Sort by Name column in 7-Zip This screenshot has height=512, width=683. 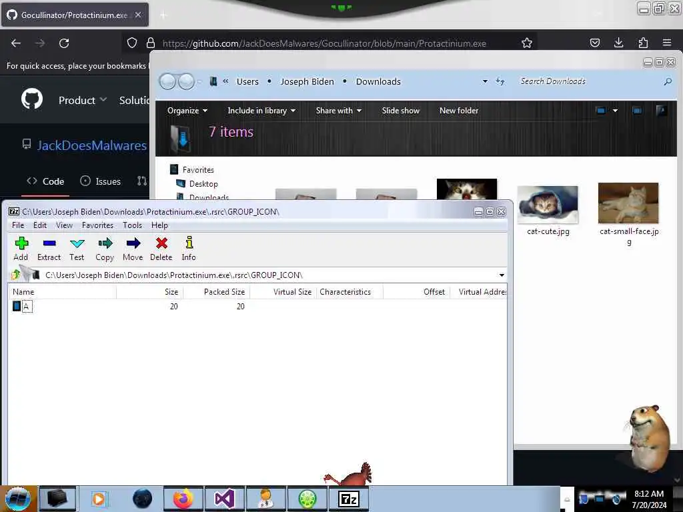62,292
